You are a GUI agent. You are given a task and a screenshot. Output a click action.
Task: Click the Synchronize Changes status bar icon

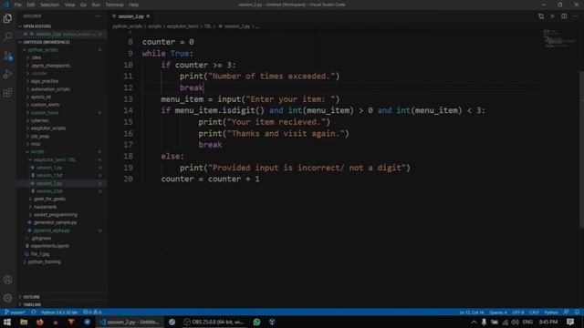coord(34,312)
